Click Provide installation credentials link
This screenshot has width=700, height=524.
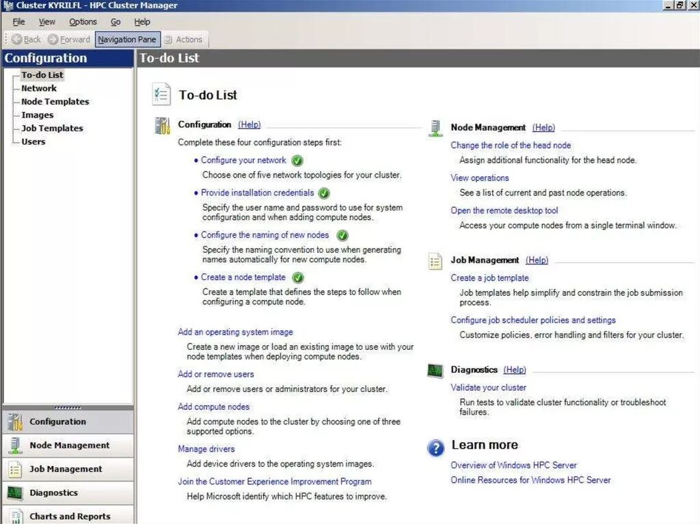click(257, 193)
